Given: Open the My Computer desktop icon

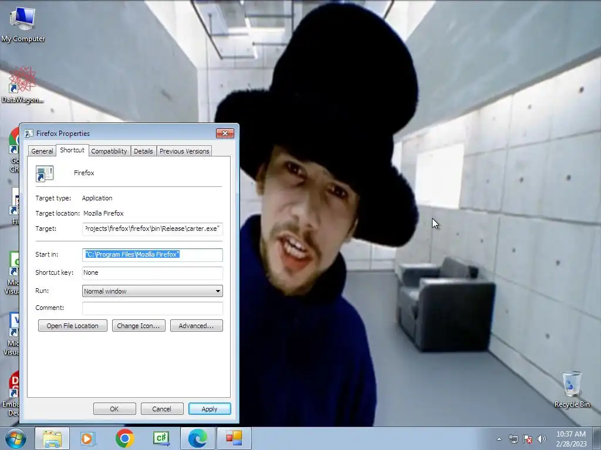Looking at the screenshot, I should pyautogui.click(x=23, y=24).
